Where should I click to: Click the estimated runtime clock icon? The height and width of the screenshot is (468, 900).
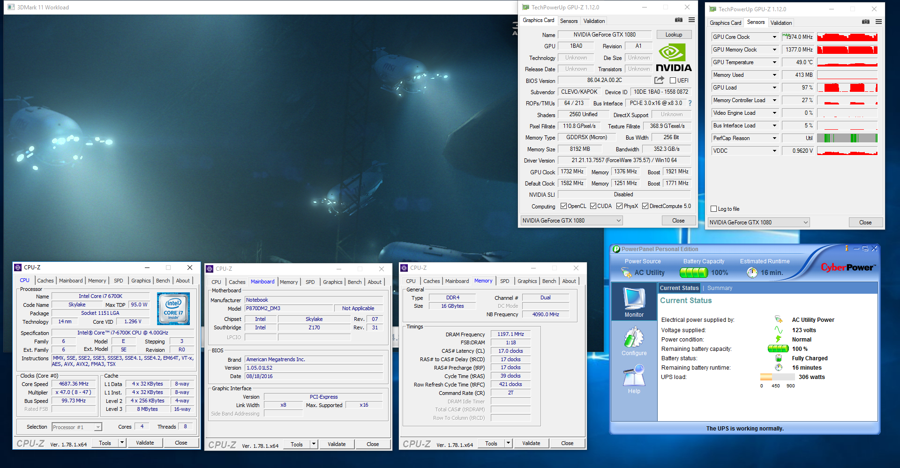point(752,273)
